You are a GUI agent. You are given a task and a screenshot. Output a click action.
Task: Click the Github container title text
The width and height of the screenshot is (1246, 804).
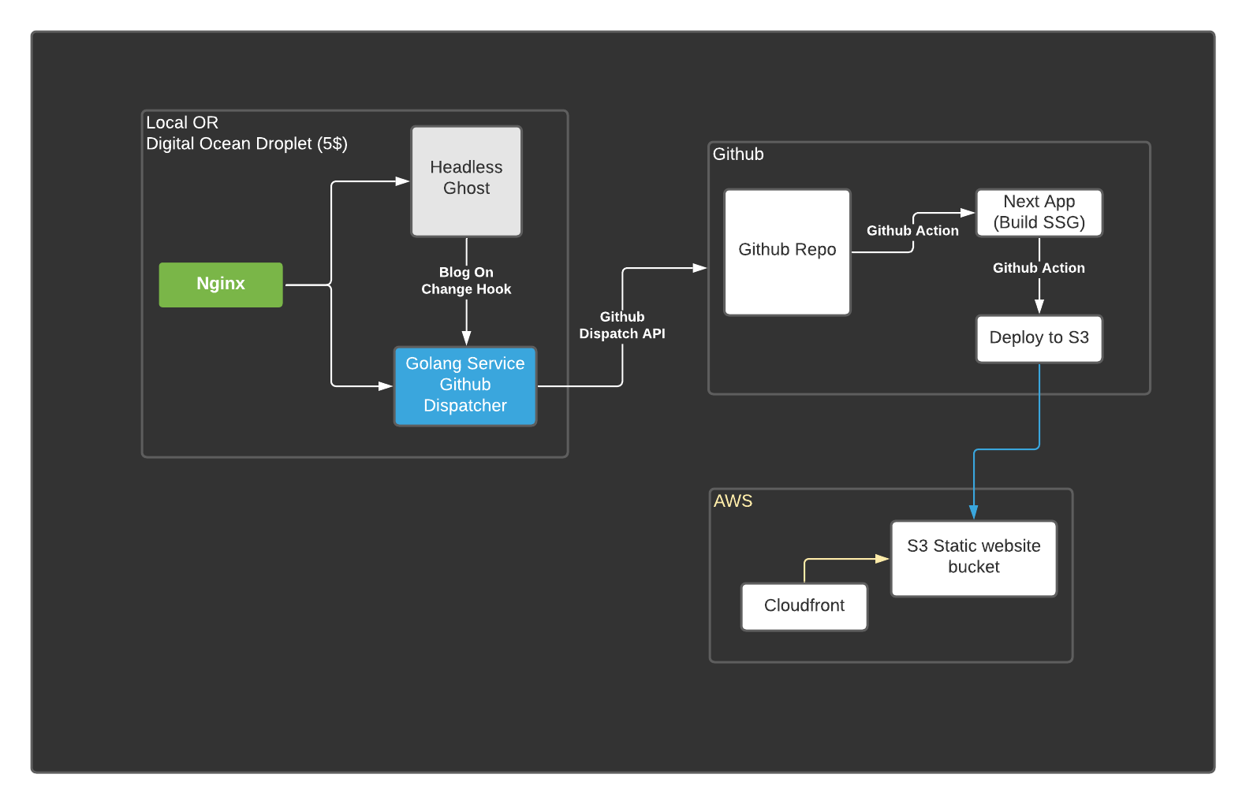click(738, 154)
